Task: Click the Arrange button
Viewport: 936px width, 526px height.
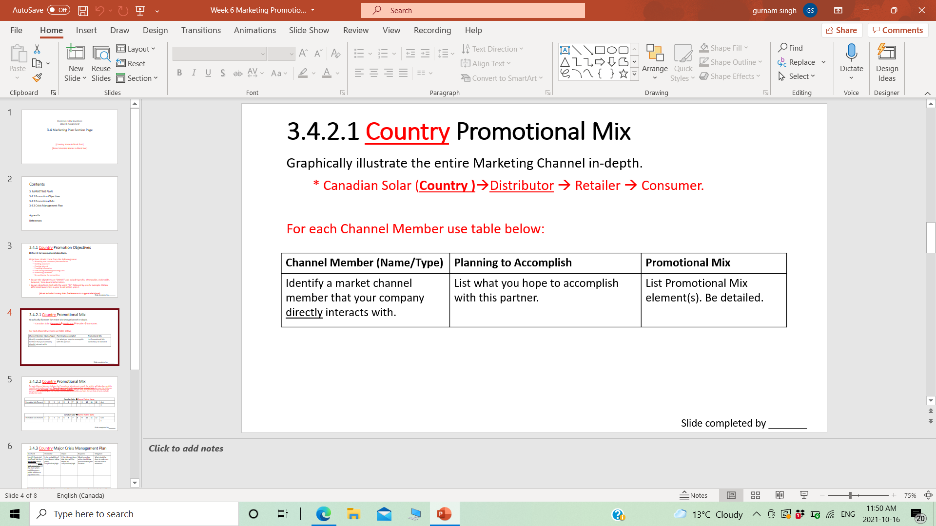Action: (x=655, y=63)
